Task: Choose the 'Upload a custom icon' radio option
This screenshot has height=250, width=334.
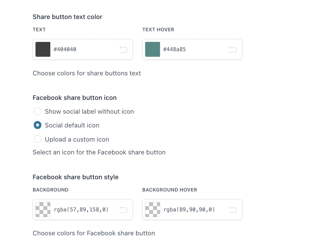Action: click(x=37, y=139)
